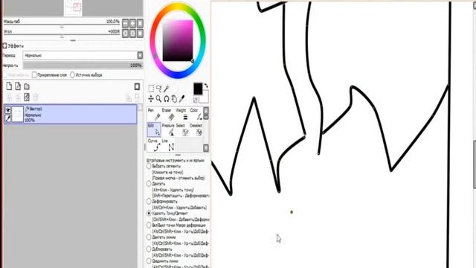Choose the Pen linework tool

coord(154,114)
